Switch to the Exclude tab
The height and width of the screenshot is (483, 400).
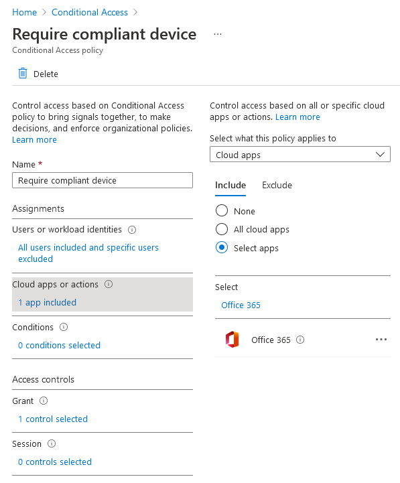[x=277, y=185]
